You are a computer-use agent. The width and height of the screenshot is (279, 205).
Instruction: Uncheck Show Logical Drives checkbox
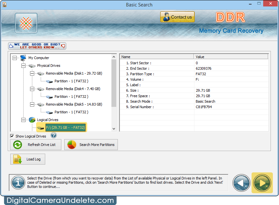(12, 136)
